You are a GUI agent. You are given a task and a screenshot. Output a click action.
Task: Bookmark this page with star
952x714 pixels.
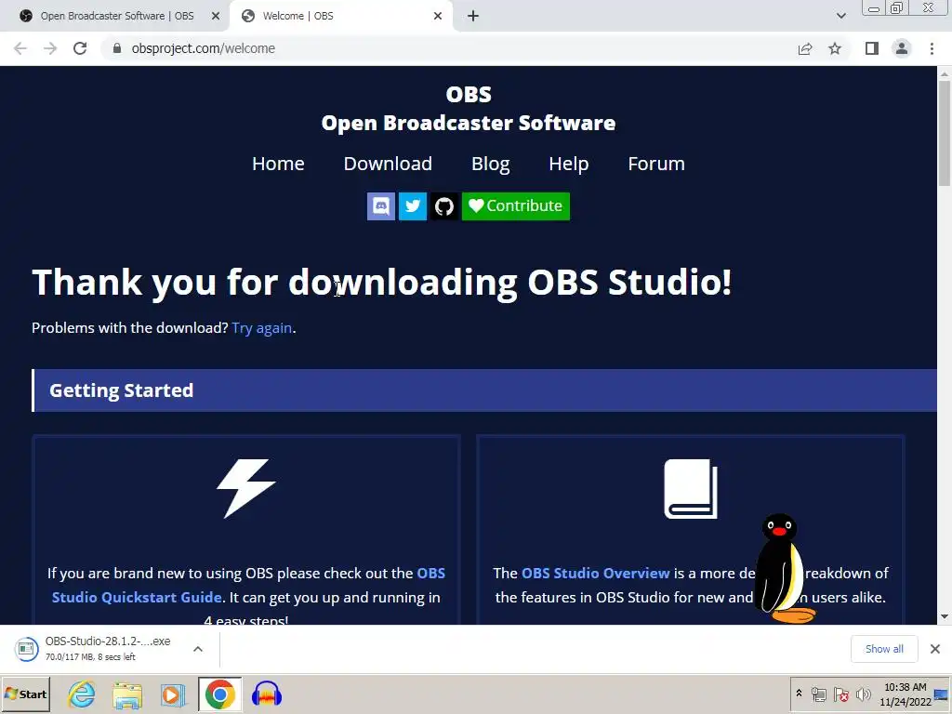(835, 48)
